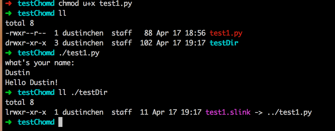This screenshot has width=335, height=131.
Task: Click the ../test1.py symlink target path
Action: [289, 112]
